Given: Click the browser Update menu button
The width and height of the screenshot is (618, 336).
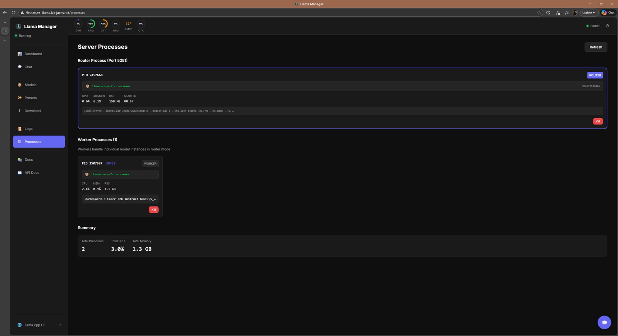Looking at the screenshot, I should [x=589, y=12].
